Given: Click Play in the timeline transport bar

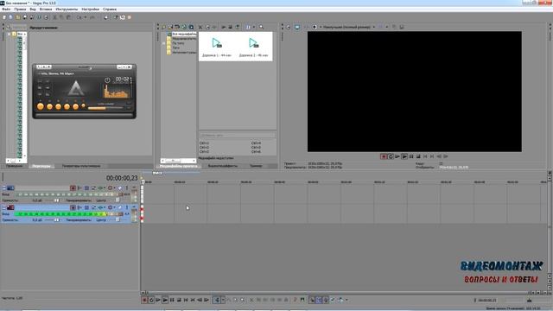Looking at the screenshot, I should (165, 300).
